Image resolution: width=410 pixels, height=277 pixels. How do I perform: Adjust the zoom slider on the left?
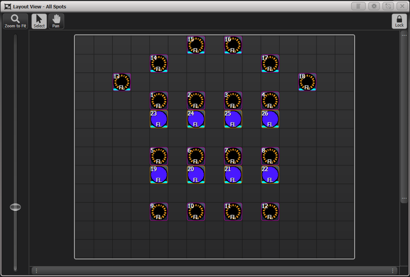pos(15,207)
